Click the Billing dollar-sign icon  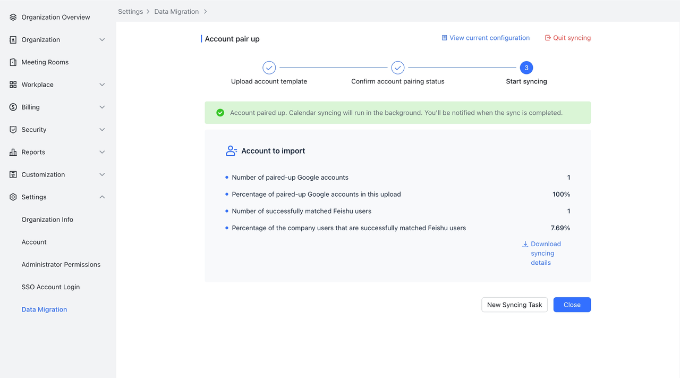[x=13, y=107]
